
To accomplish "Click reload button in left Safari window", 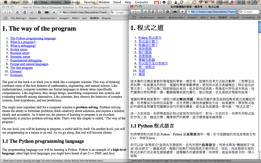I will [17, 12].
